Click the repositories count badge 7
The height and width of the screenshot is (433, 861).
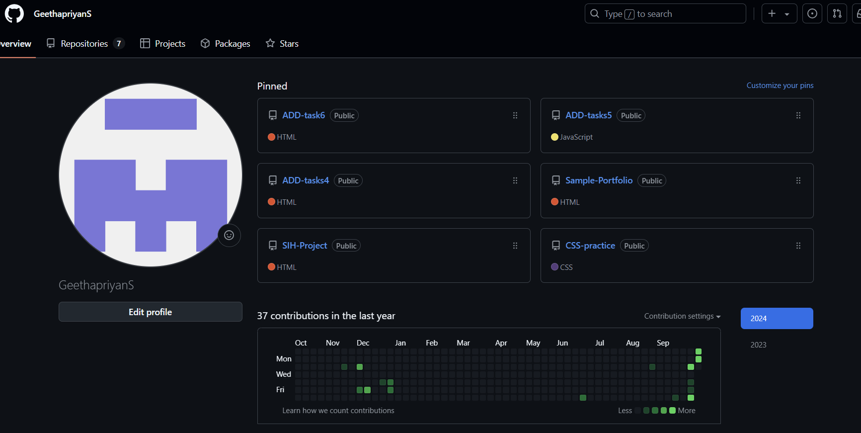[119, 44]
